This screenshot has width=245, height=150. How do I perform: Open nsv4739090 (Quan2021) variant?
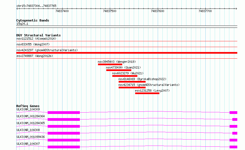[x=123, y=67]
